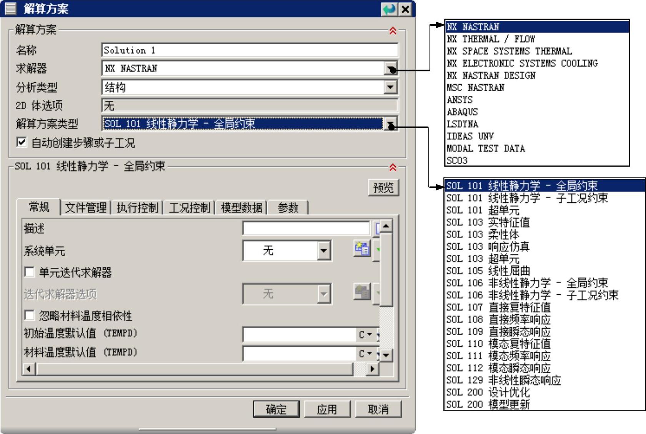Open 初始温度默认值 unit dropdown
The image size is (646, 434).
pyautogui.click(x=366, y=334)
